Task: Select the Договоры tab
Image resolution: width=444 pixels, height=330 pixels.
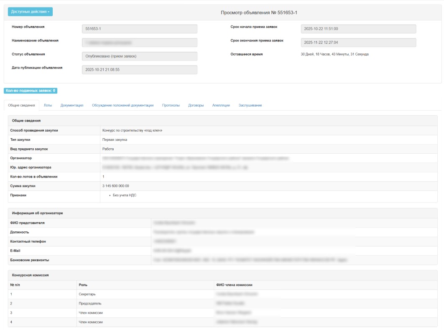Action: click(196, 105)
